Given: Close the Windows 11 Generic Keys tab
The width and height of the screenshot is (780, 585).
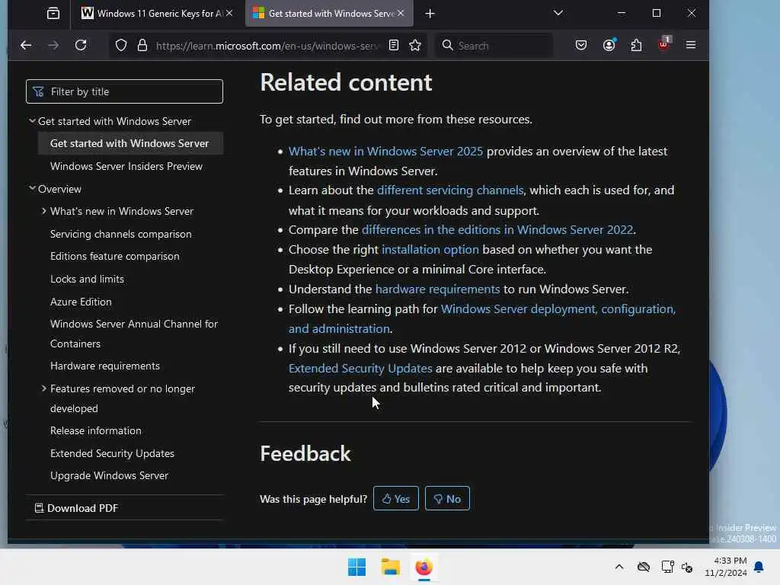Looking at the screenshot, I should 229,14.
